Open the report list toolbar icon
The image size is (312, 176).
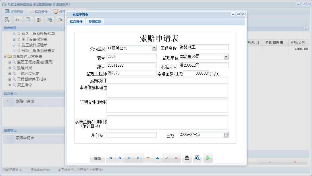tap(18, 19)
